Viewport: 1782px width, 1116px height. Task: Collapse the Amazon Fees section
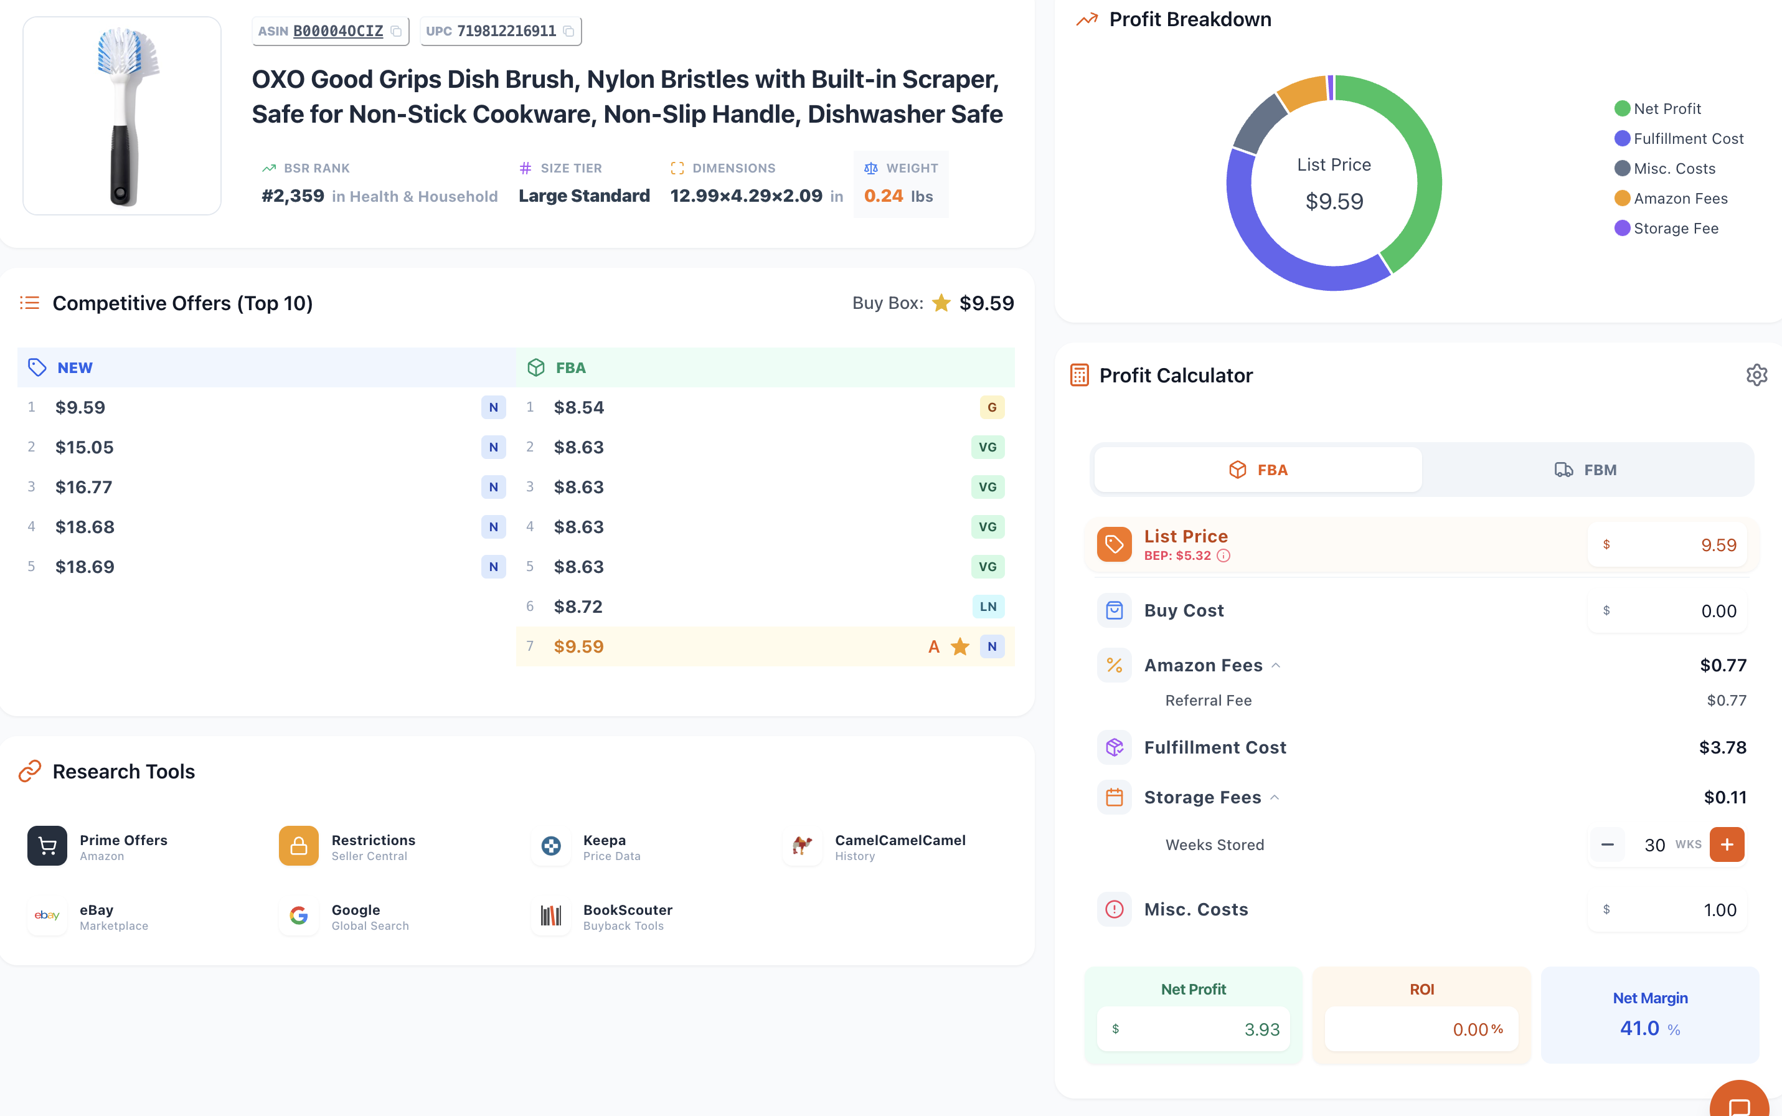click(x=1276, y=666)
